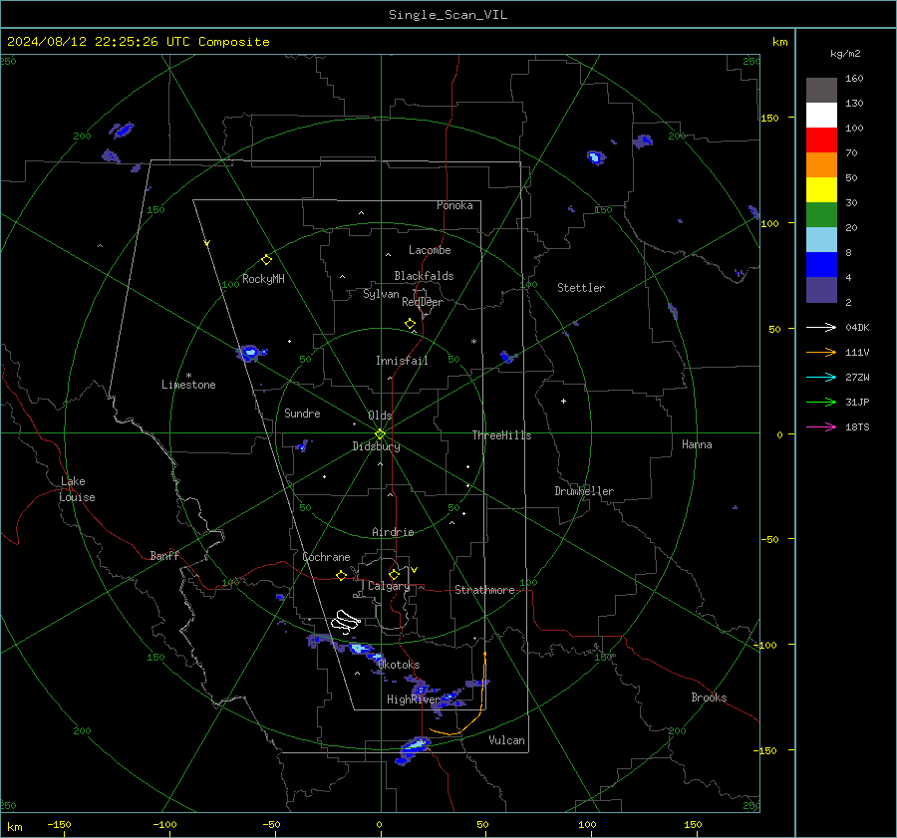Click the Cochrane town label
897x838 pixels.
[326, 557]
